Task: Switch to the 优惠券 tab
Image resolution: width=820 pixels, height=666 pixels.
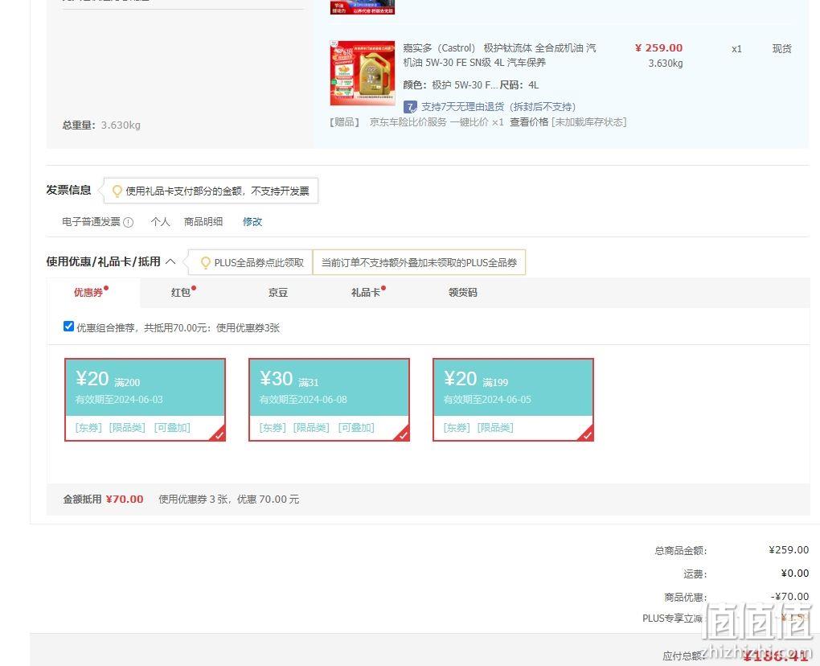Action: pyautogui.click(x=89, y=293)
